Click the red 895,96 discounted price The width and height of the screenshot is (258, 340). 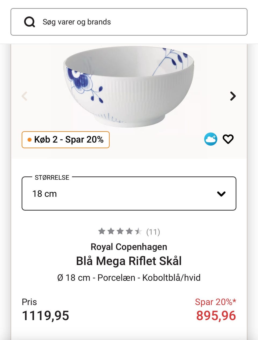click(x=216, y=316)
